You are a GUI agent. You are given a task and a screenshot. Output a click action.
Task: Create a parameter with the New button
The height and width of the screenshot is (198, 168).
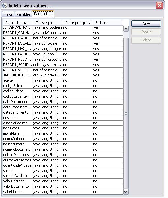(146, 24)
